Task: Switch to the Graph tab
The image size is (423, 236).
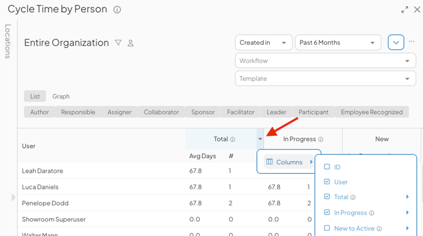Action: click(61, 96)
